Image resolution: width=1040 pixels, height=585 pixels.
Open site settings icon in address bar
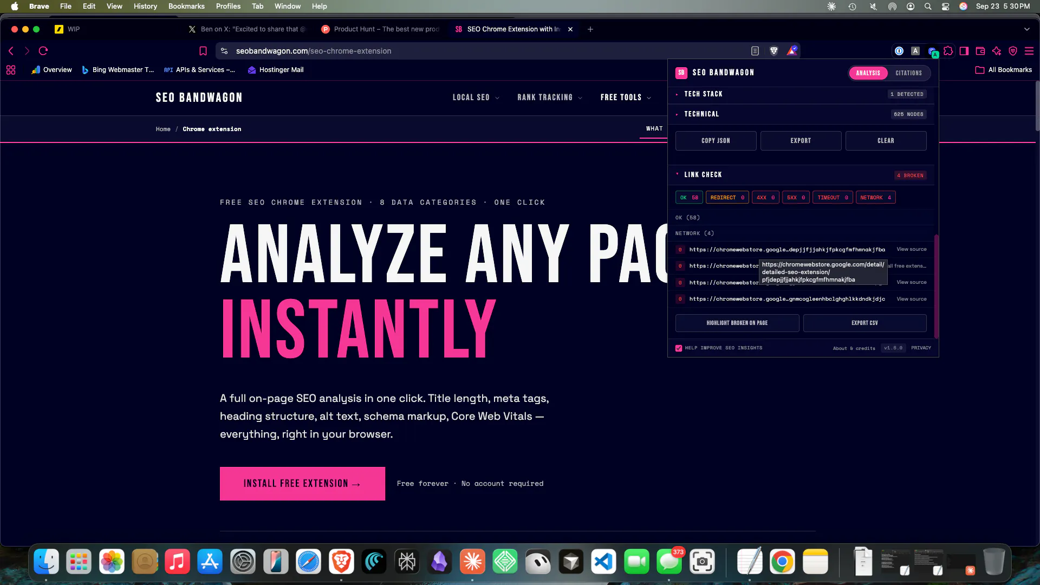[x=224, y=51]
